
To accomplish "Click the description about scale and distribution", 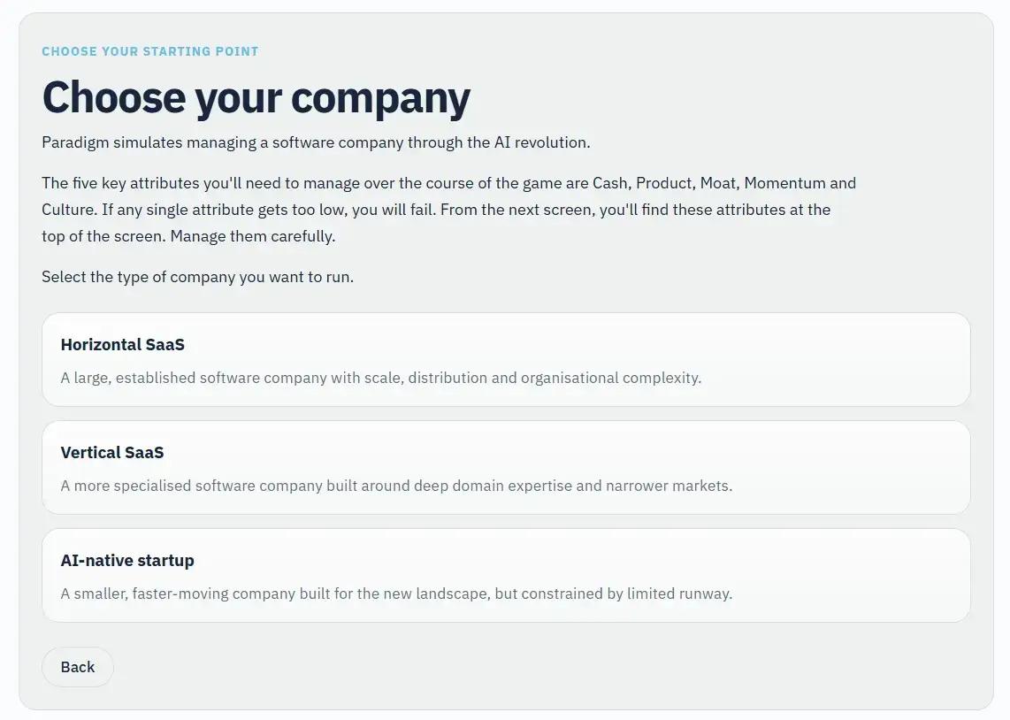I will (x=380, y=378).
